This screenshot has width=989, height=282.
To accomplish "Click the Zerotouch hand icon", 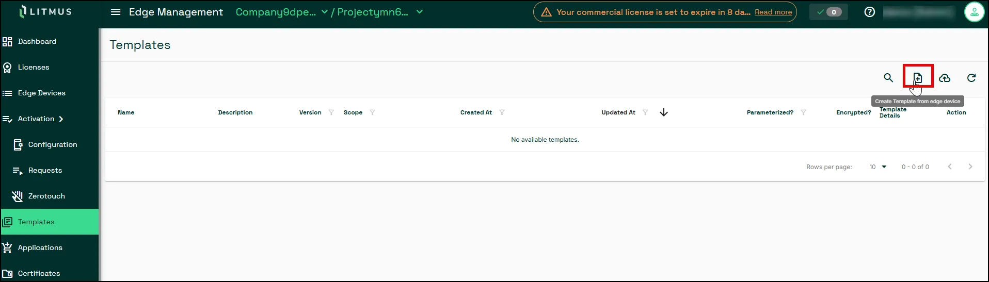I will (18, 196).
